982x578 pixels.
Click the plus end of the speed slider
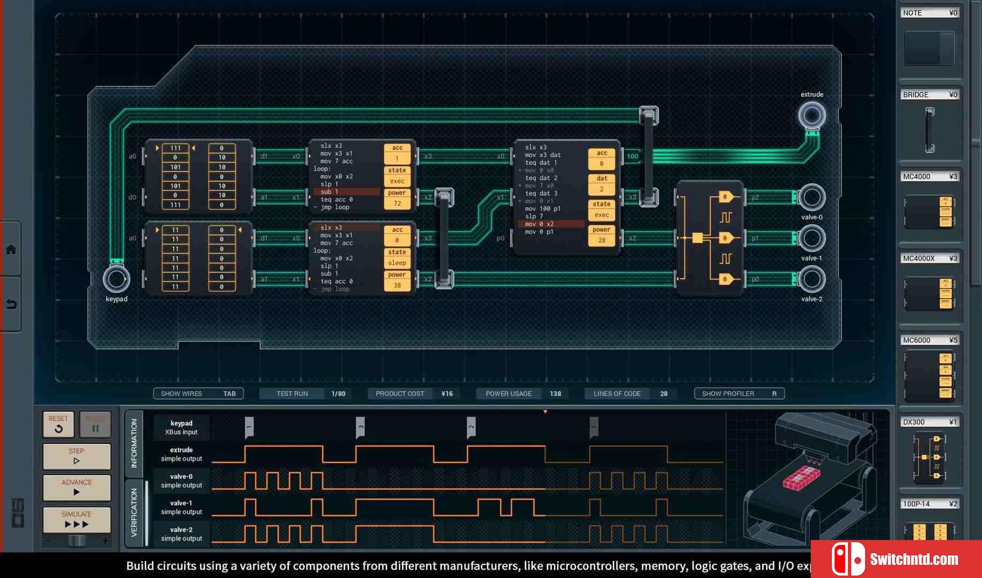pos(105,541)
